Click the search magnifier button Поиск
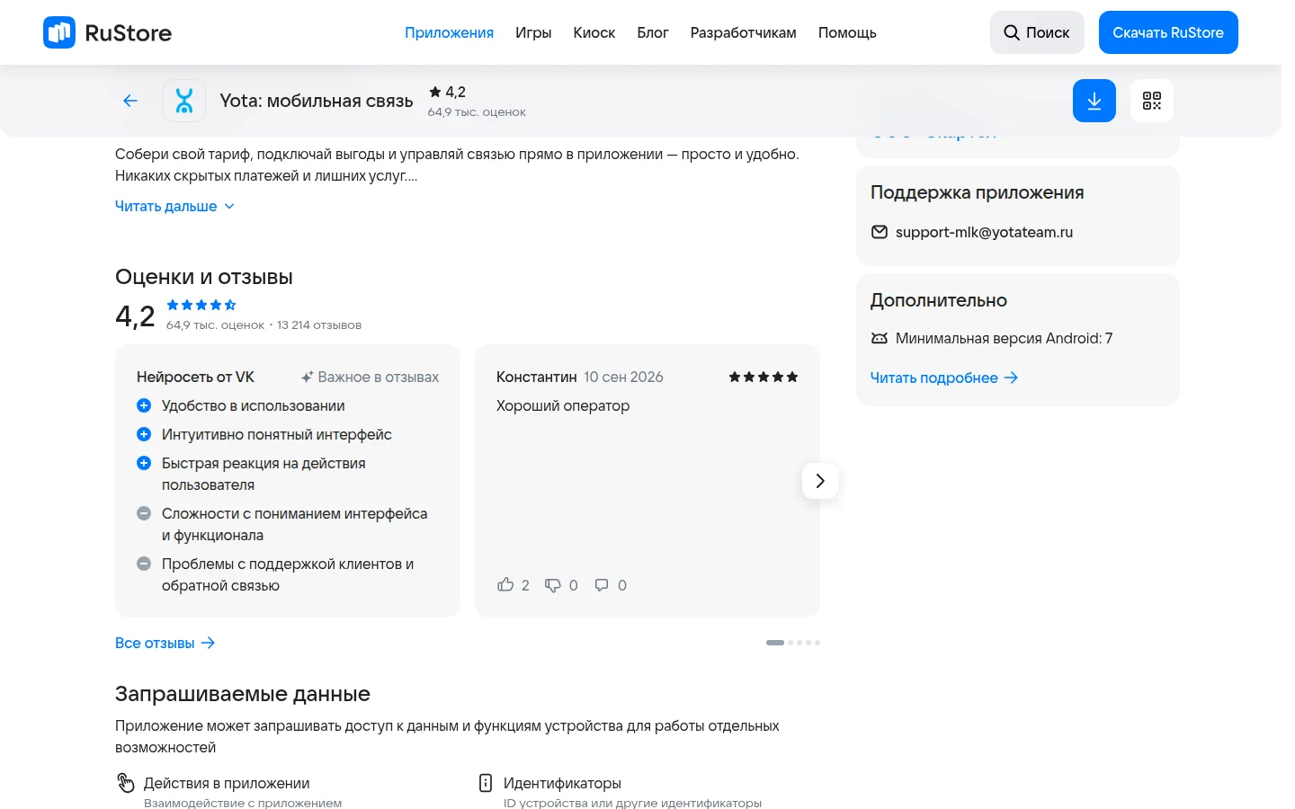The width and height of the screenshot is (1295, 809). point(1037,32)
